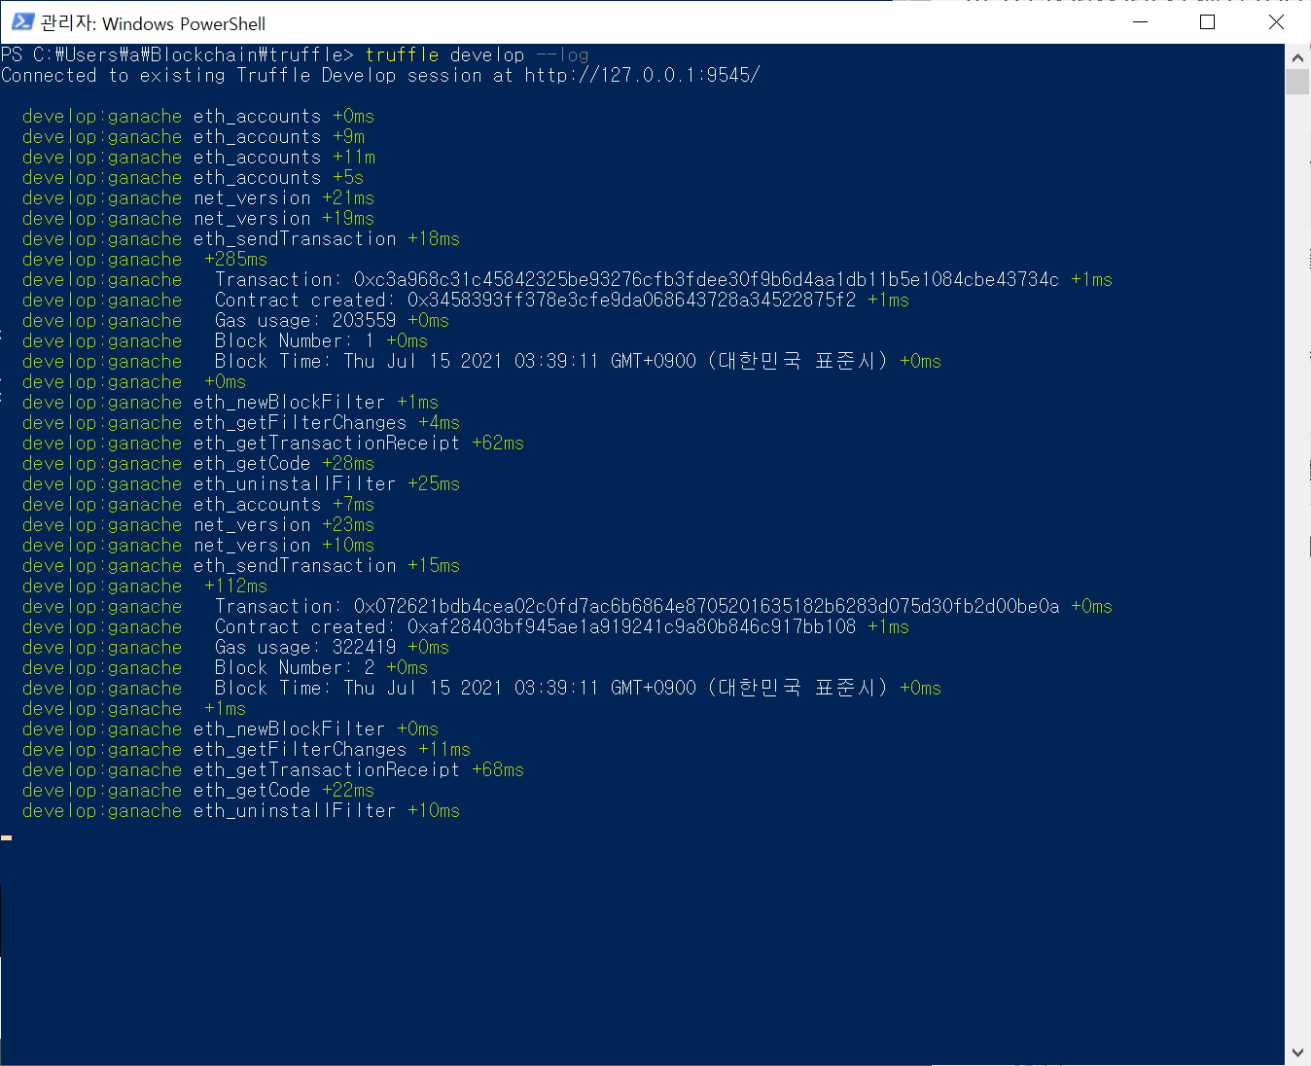Screen dimensions: 1311x1066
Task: Click the eth_getCode +28ms line
Action: coord(198,463)
